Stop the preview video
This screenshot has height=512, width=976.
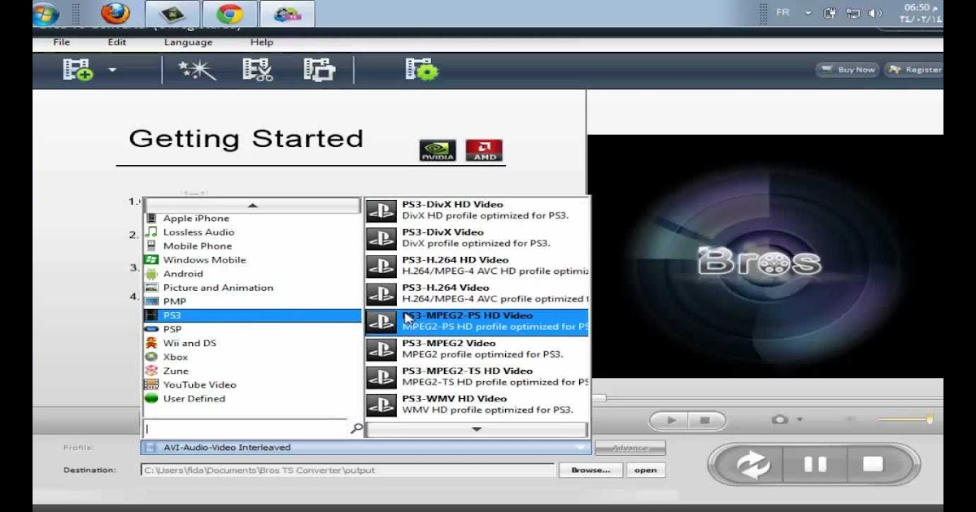coord(705,420)
